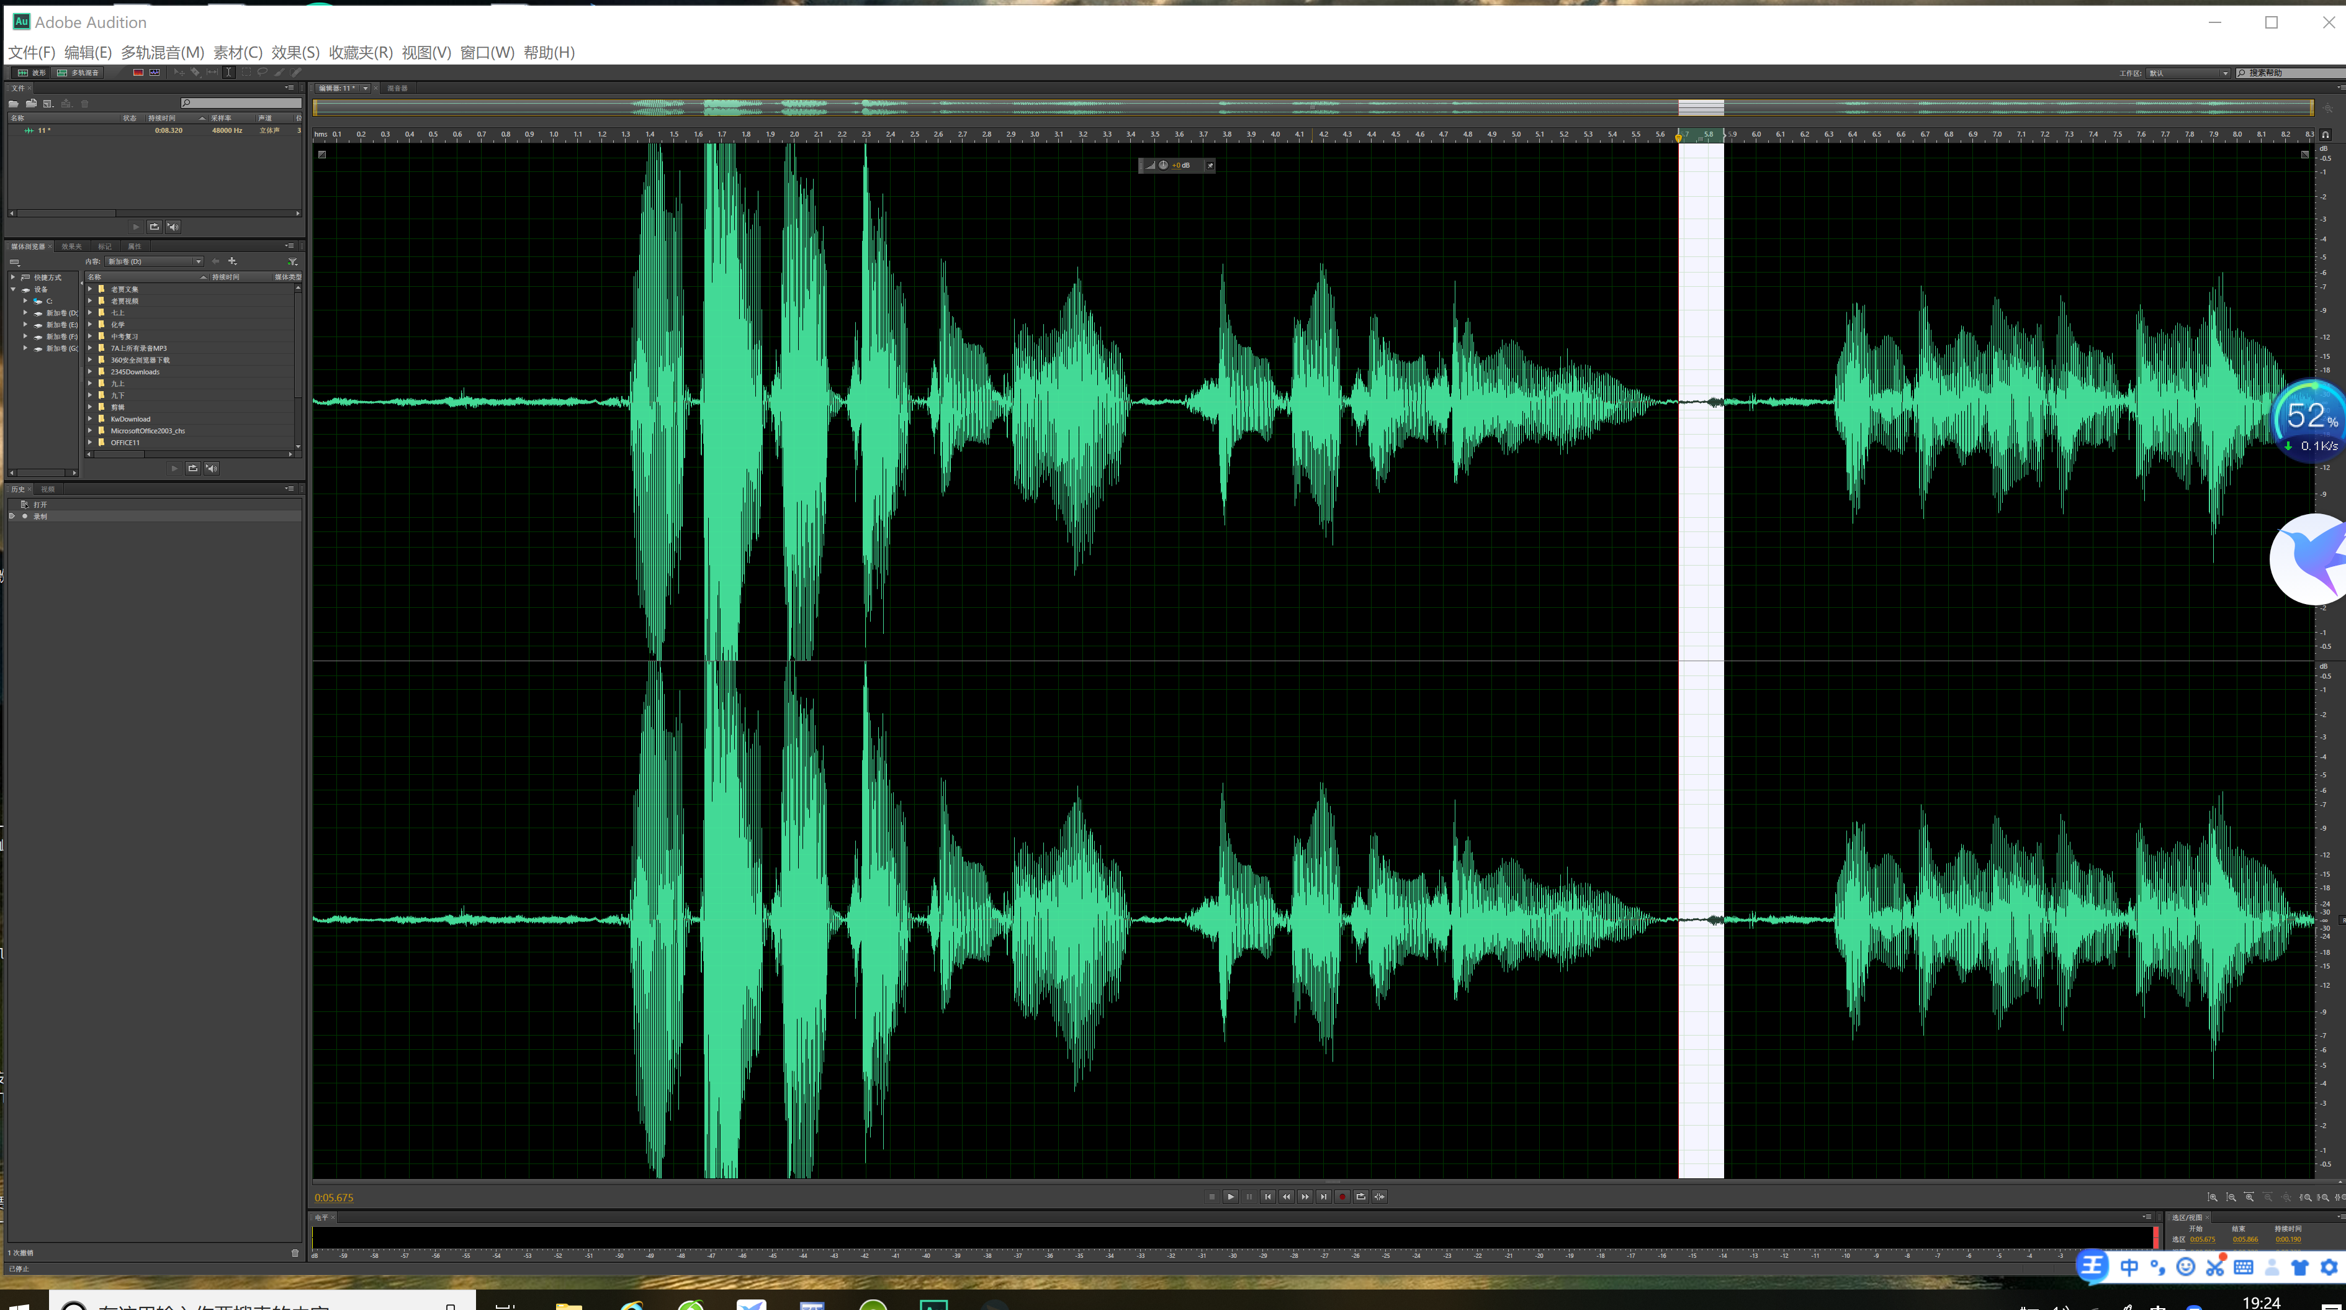
Task: Open the 效果(S) menu
Action: pos(295,52)
